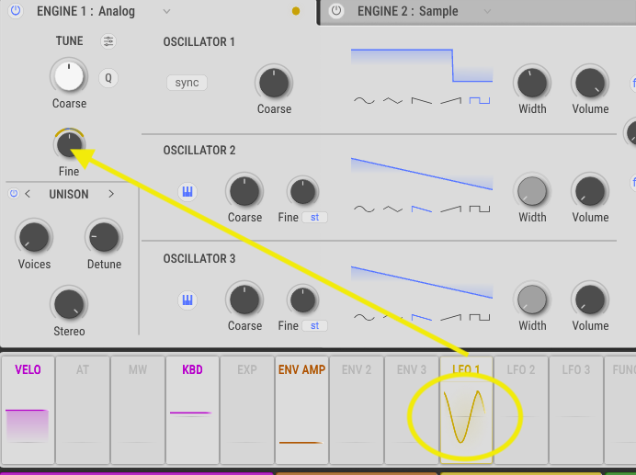The height and width of the screenshot is (475, 636).
Task: Click the right arrow next to Unison
Action: [x=111, y=194]
